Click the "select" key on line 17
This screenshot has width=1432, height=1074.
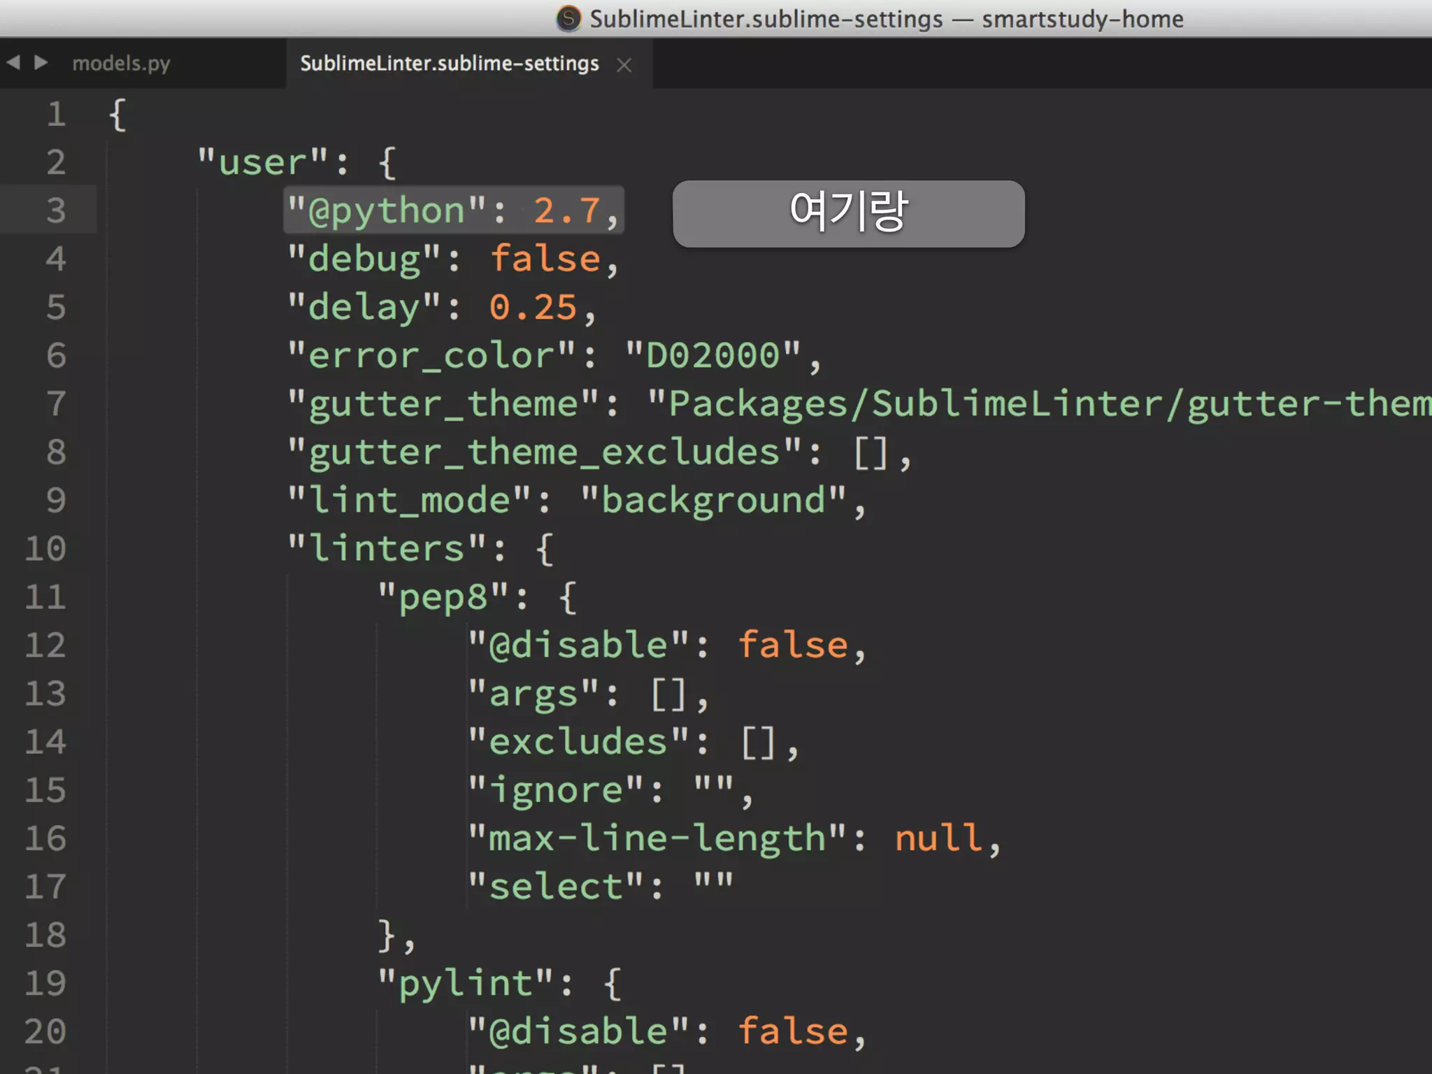[556, 887]
